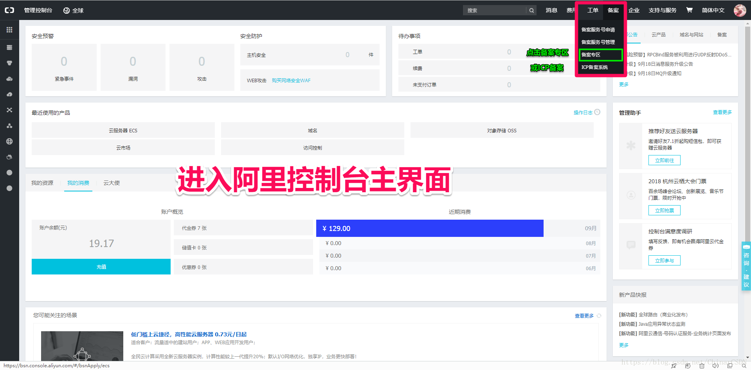
Task: Click 更多 under 新产品快报
Action: (x=624, y=345)
